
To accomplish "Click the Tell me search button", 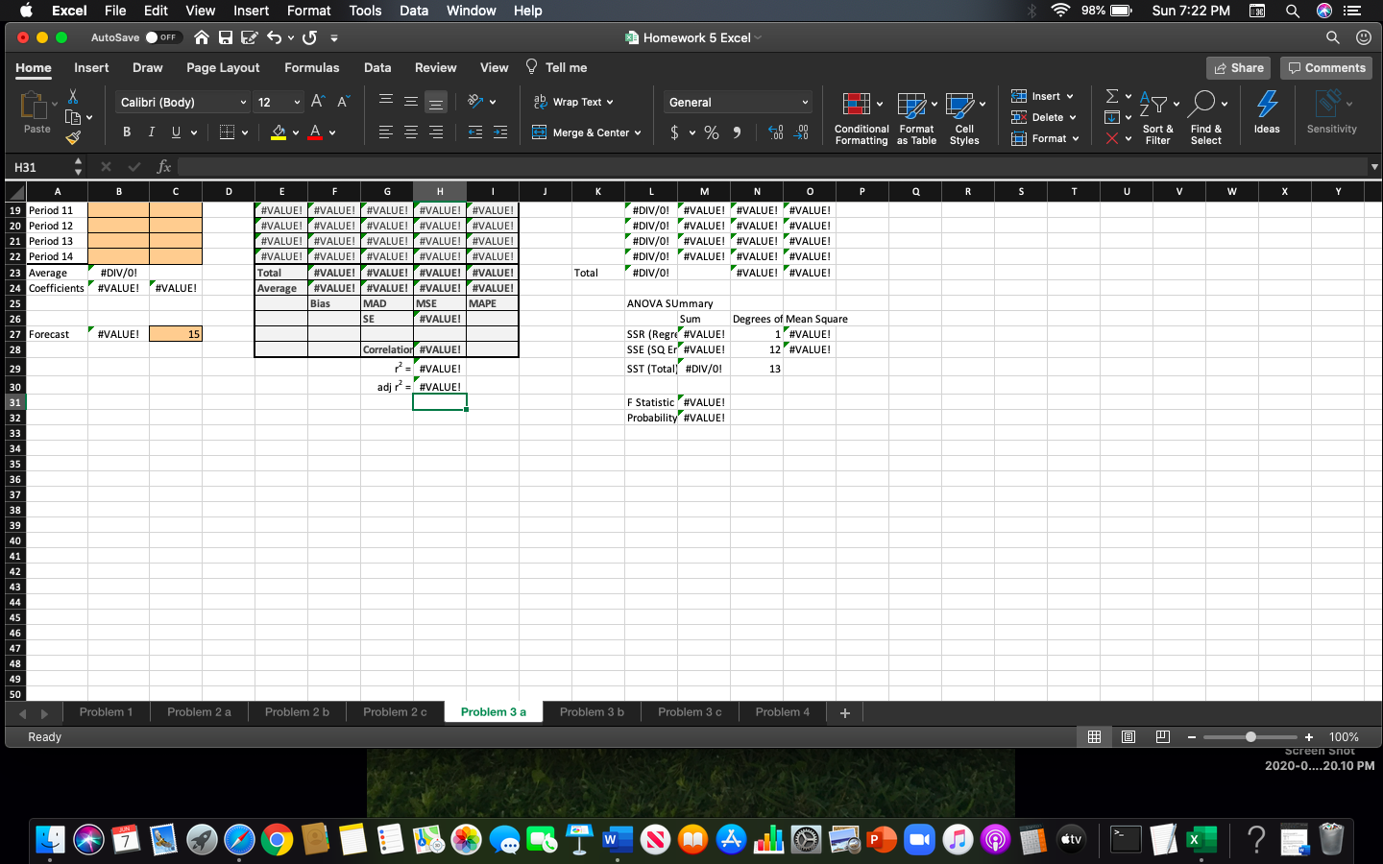I will [x=556, y=67].
